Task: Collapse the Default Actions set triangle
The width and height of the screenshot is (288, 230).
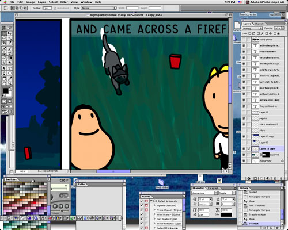Action: pyautogui.click(x=151, y=201)
